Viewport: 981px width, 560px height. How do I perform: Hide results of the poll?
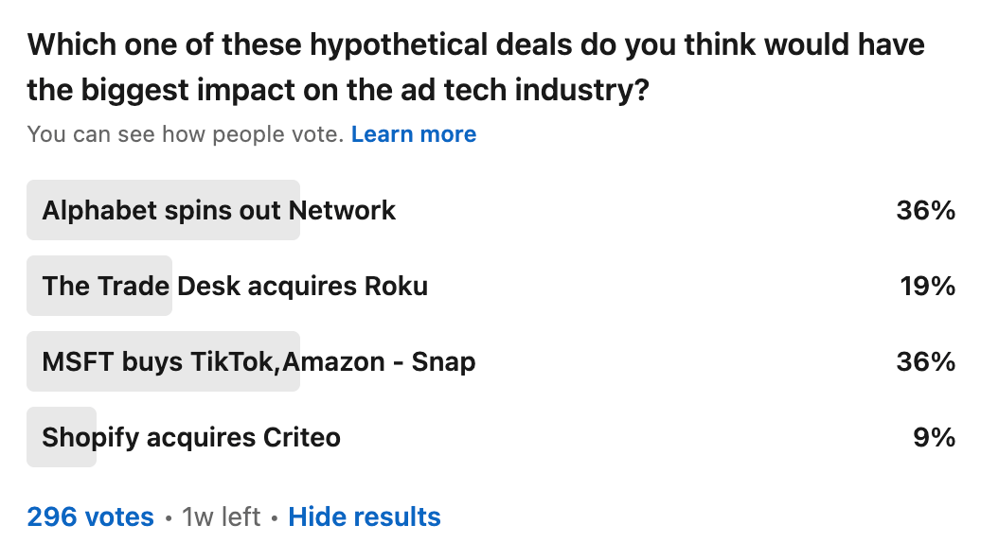click(365, 516)
